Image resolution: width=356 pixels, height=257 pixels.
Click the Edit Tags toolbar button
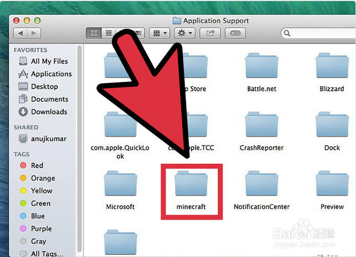235,34
